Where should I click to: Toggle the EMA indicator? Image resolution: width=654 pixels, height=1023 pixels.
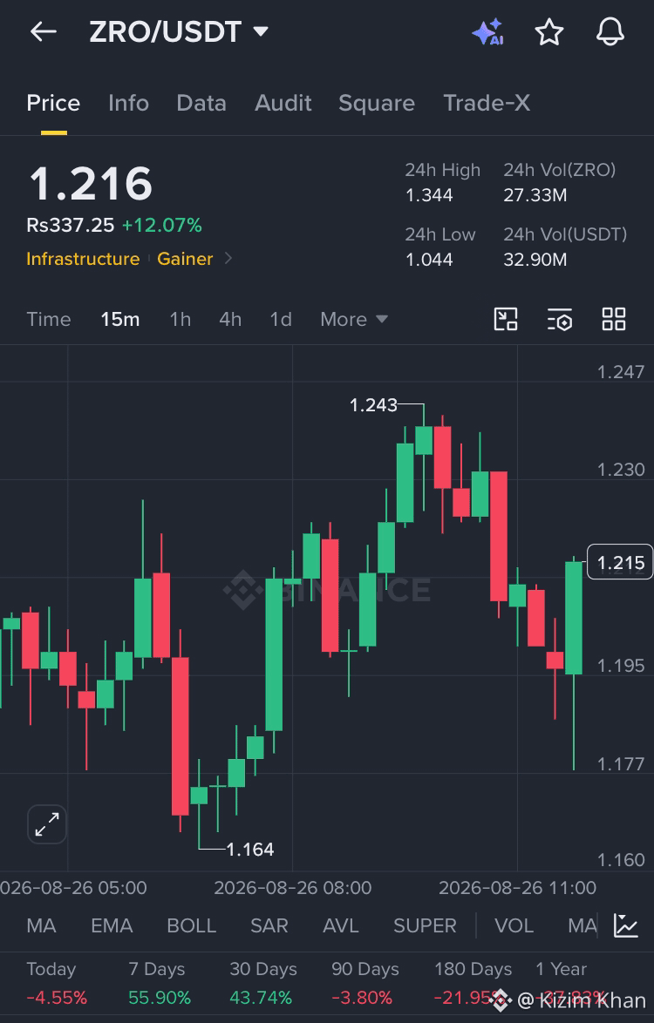[x=112, y=925]
